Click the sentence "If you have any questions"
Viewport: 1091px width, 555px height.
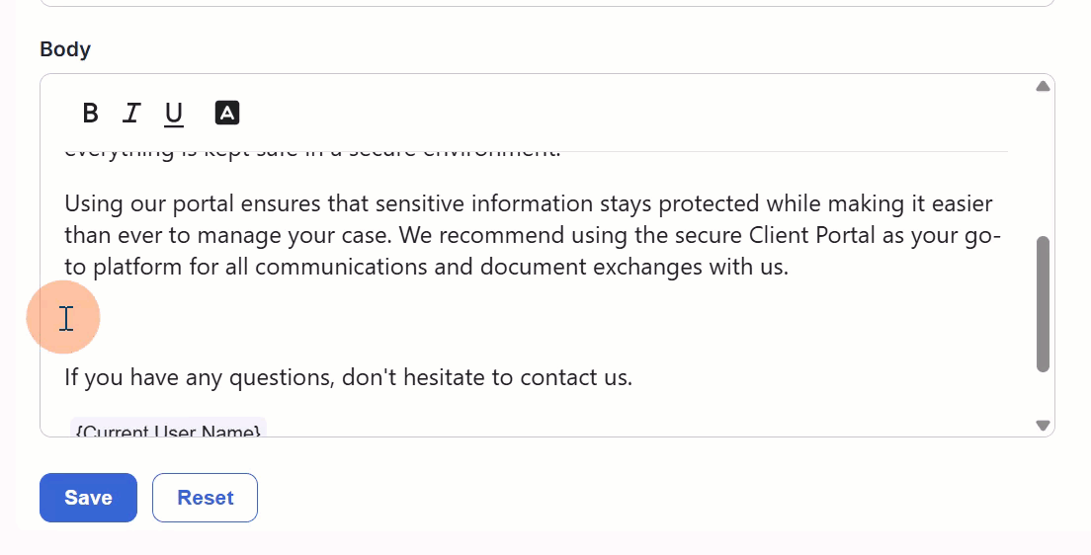tap(199, 377)
